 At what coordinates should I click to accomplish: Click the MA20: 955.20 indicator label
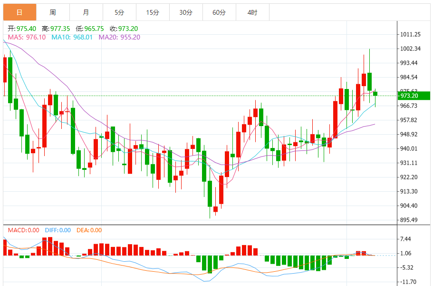click(x=119, y=37)
